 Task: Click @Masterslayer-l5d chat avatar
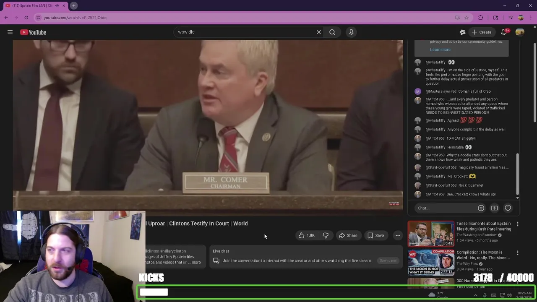[417, 91]
